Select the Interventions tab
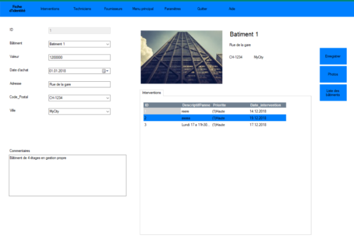Viewport: 354px width, 238px height. (x=151, y=93)
